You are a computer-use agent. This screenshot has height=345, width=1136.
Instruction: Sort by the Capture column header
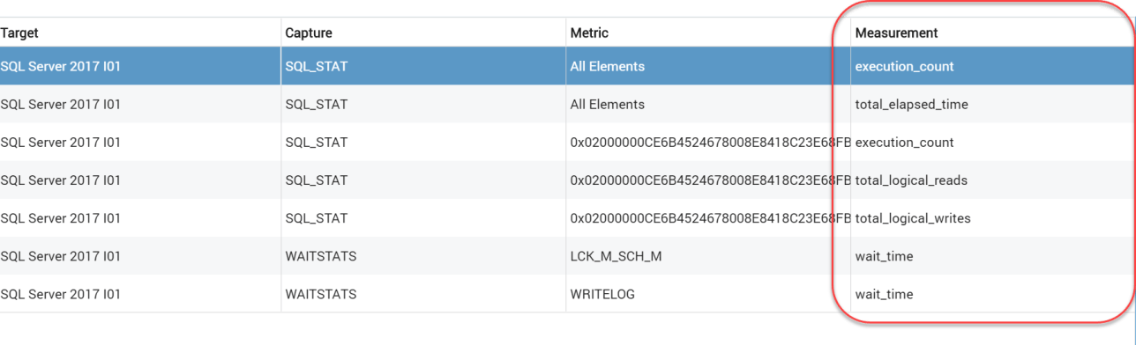pos(309,33)
